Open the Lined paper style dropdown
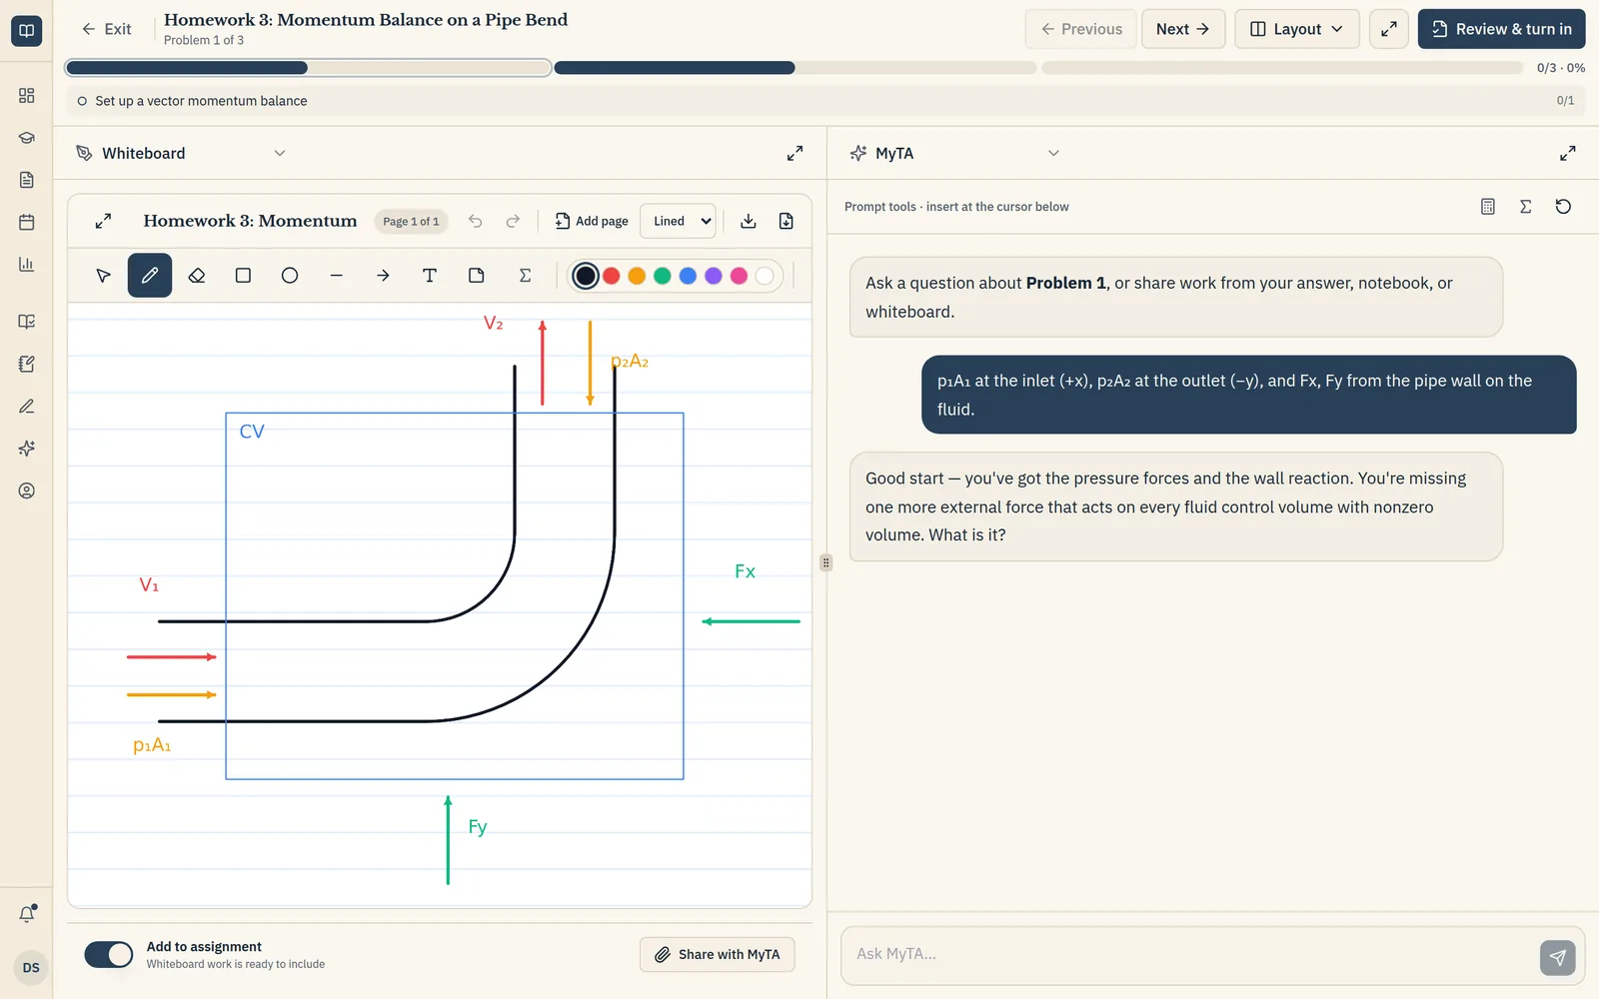The width and height of the screenshot is (1599, 999). pyautogui.click(x=679, y=221)
